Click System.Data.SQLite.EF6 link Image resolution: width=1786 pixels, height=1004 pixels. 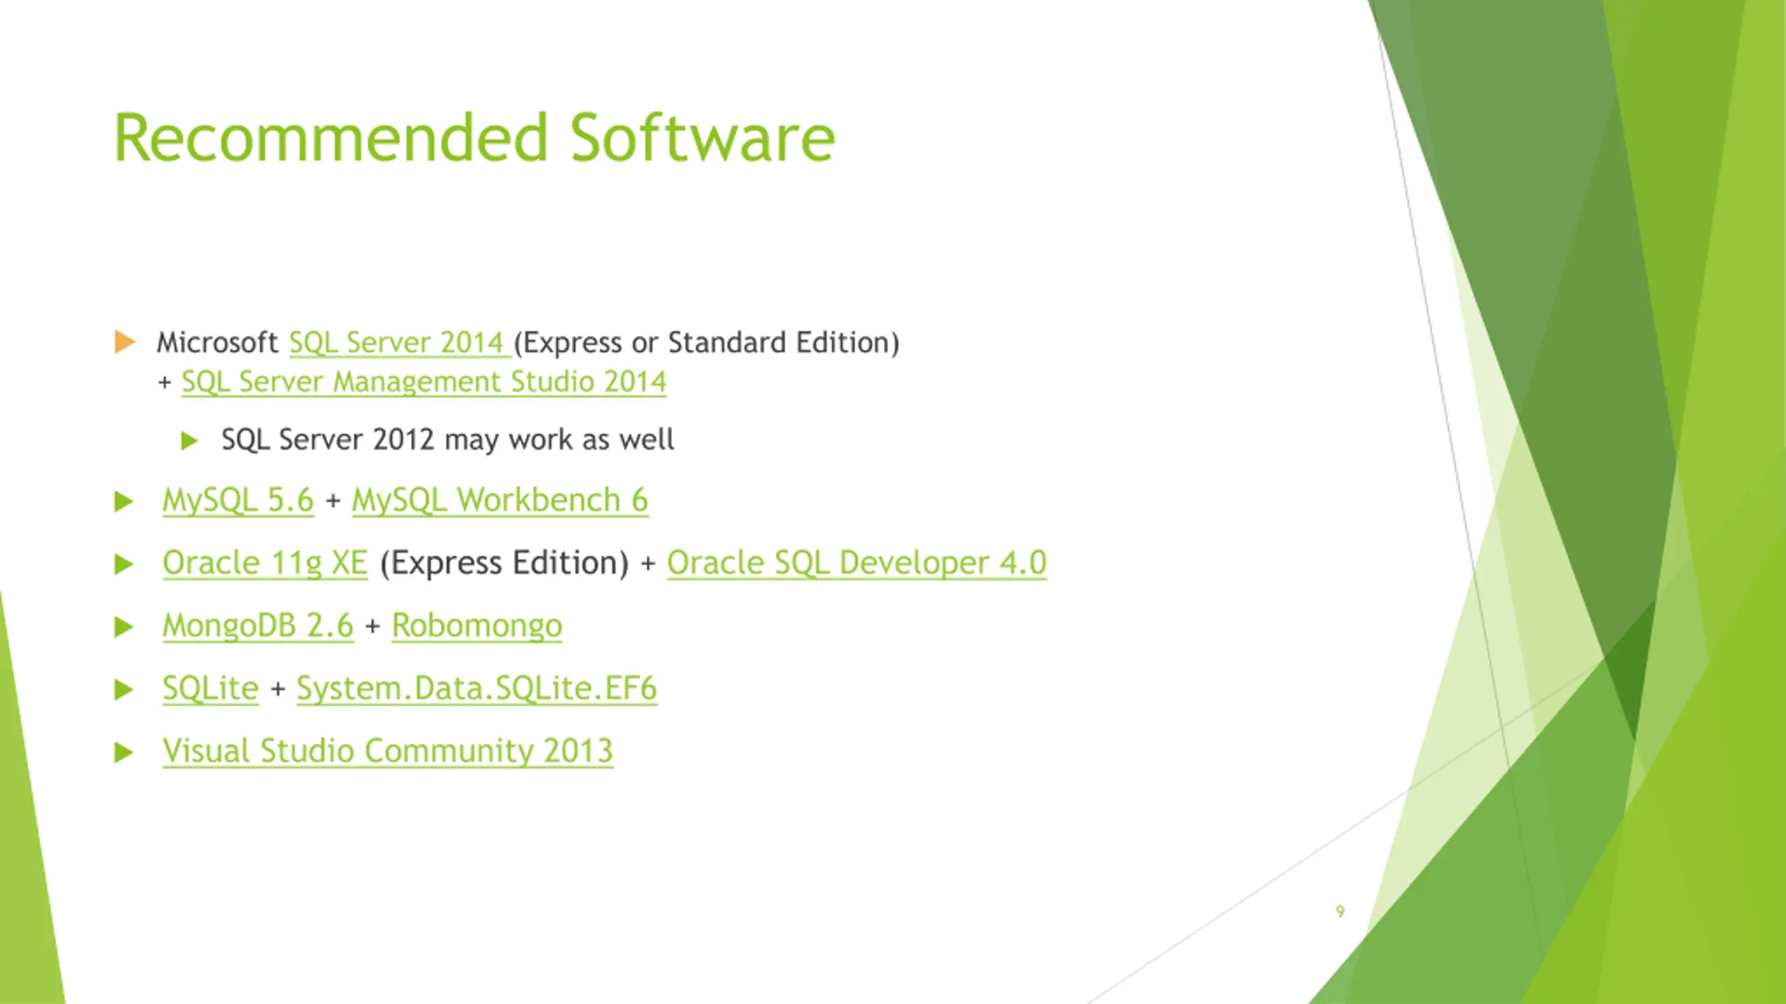(476, 688)
